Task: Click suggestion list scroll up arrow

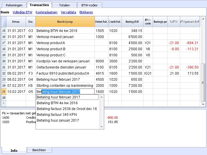Action: click(102, 97)
